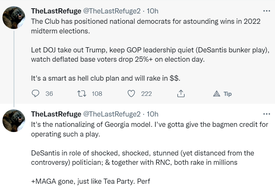This screenshot has height=191, width=275.
Task: Open more options menu on second tweet
Action: (266, 114)
